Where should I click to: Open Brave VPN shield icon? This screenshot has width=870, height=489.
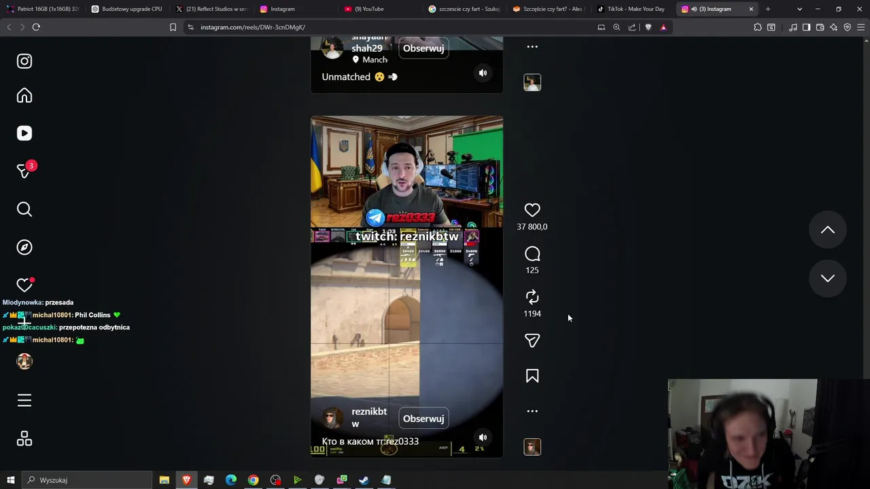coord(847,27)
